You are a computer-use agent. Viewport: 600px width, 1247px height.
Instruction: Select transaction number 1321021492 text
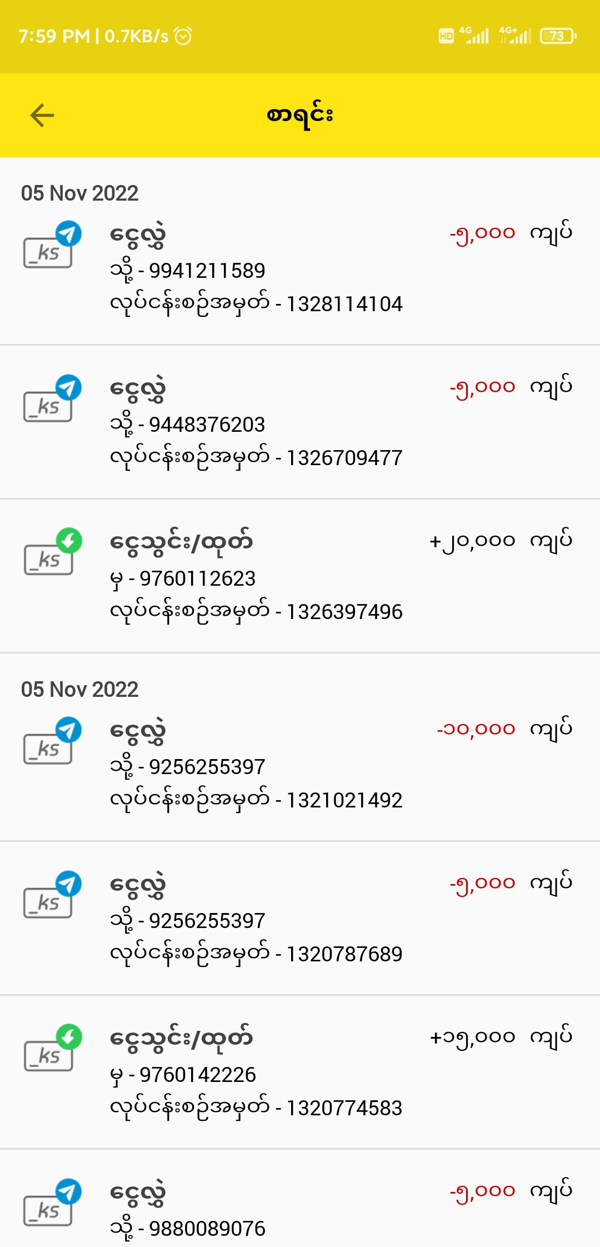click(x=344, y=800)
